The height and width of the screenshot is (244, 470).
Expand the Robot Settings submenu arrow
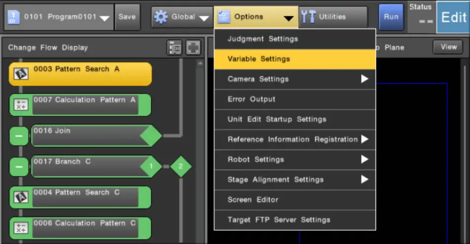pyautogui.click(x=365, y=159)
